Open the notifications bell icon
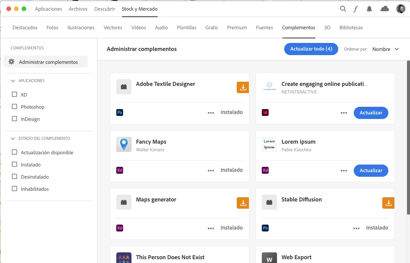 (x=369, y=9)
